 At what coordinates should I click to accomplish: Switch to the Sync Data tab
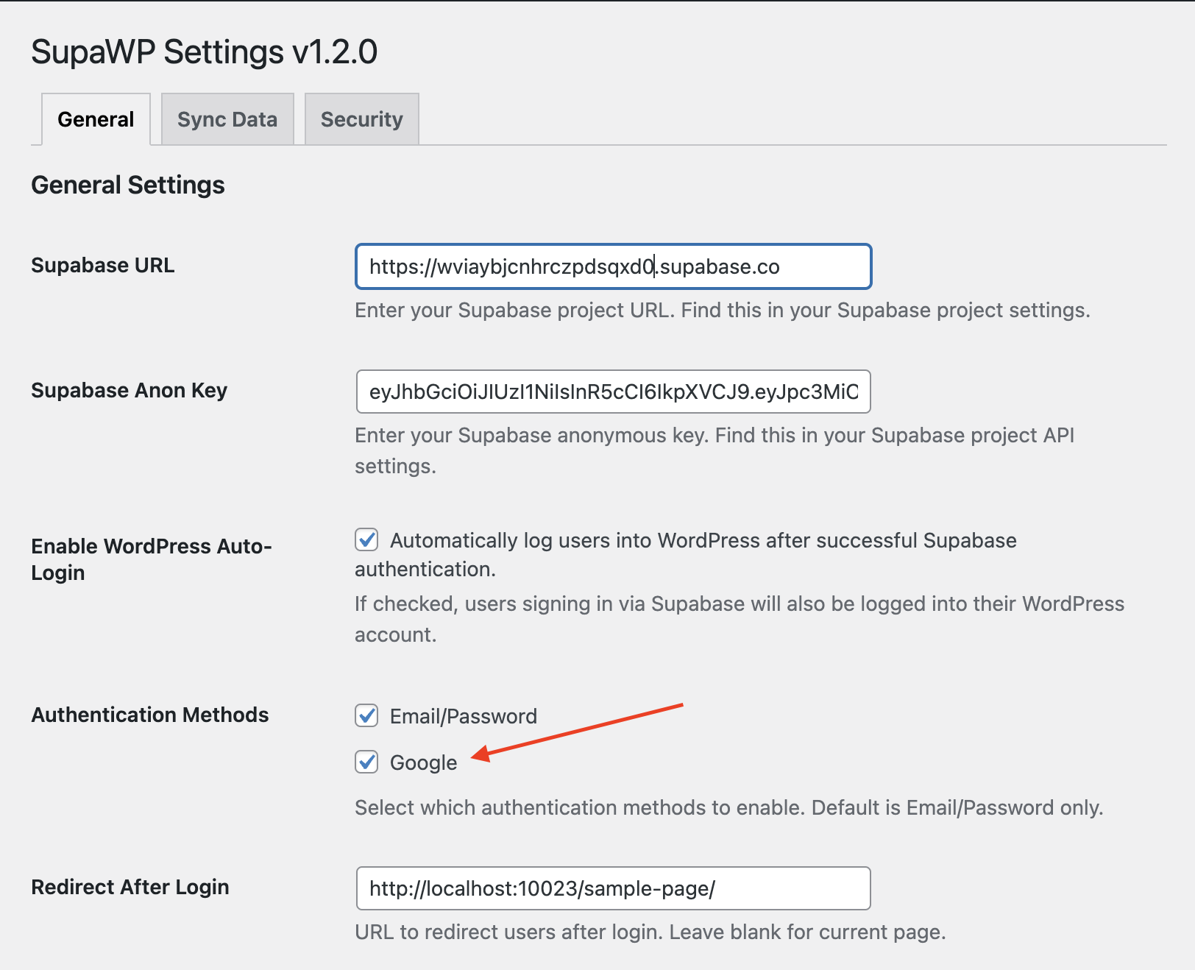click(227, 118)
